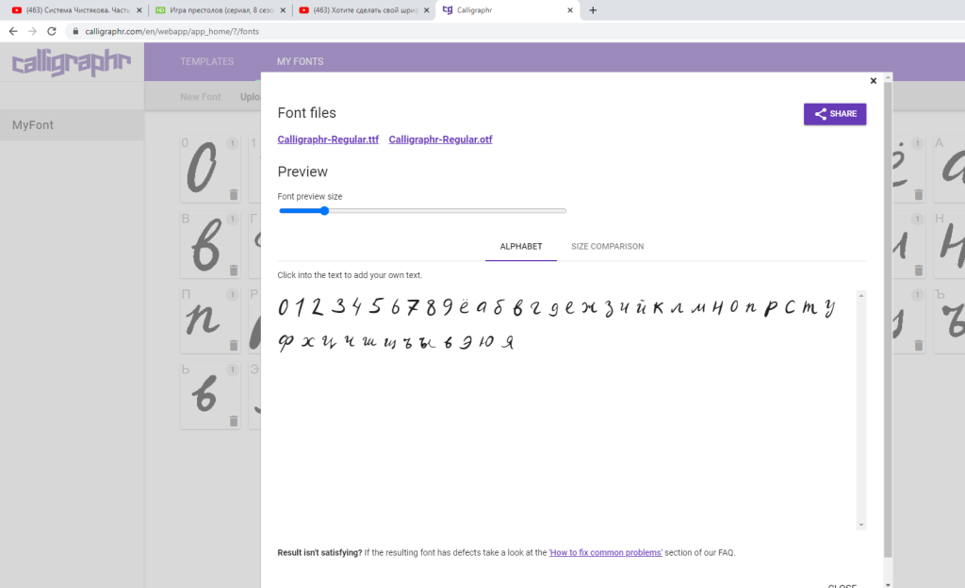965x588 pixels.
Task: Adjust the Font preview size slider handle
Action: coord(324,211)
